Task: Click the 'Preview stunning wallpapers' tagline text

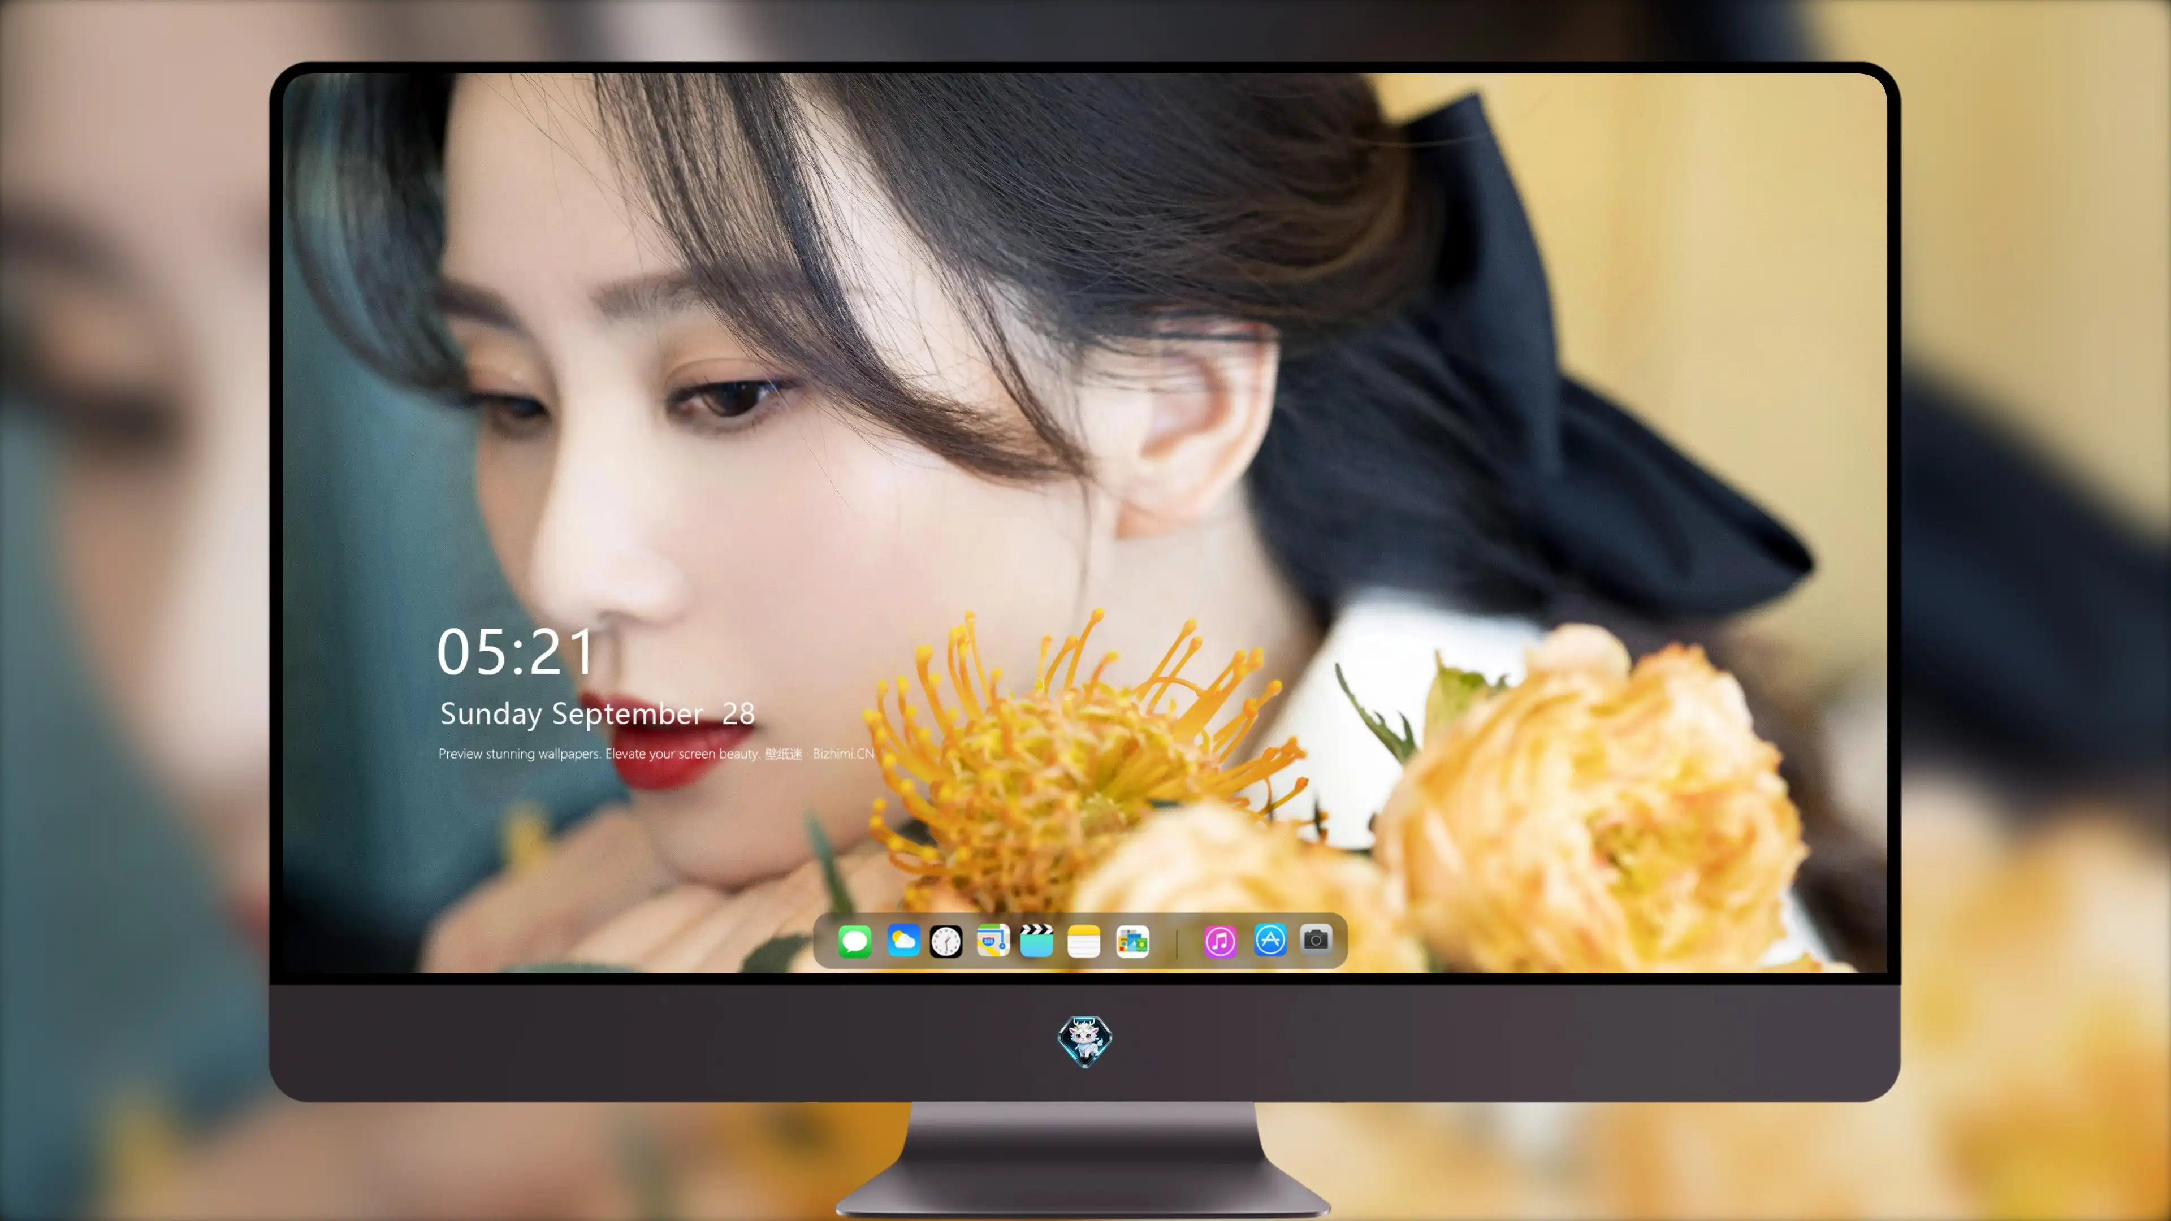Action: click(656, 754)
